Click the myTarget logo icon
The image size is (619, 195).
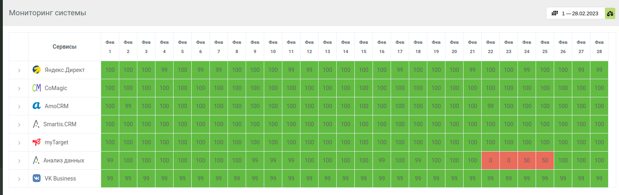click(x=37, y=142)
